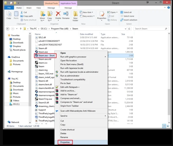Select the Steam.exe file
173x146 pixels.
[x=43, y=52]
